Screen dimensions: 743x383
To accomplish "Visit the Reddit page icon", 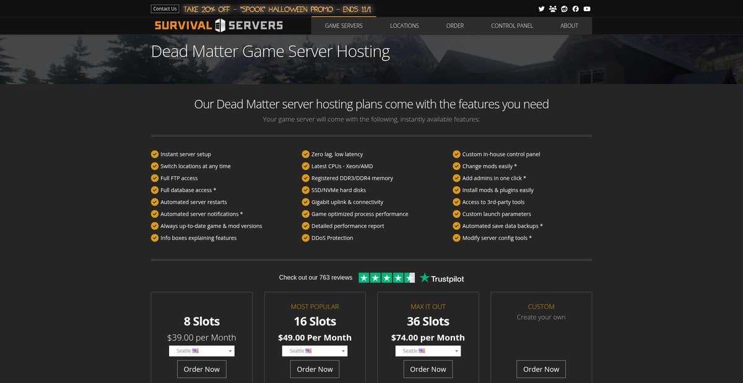I will (564, 9).
